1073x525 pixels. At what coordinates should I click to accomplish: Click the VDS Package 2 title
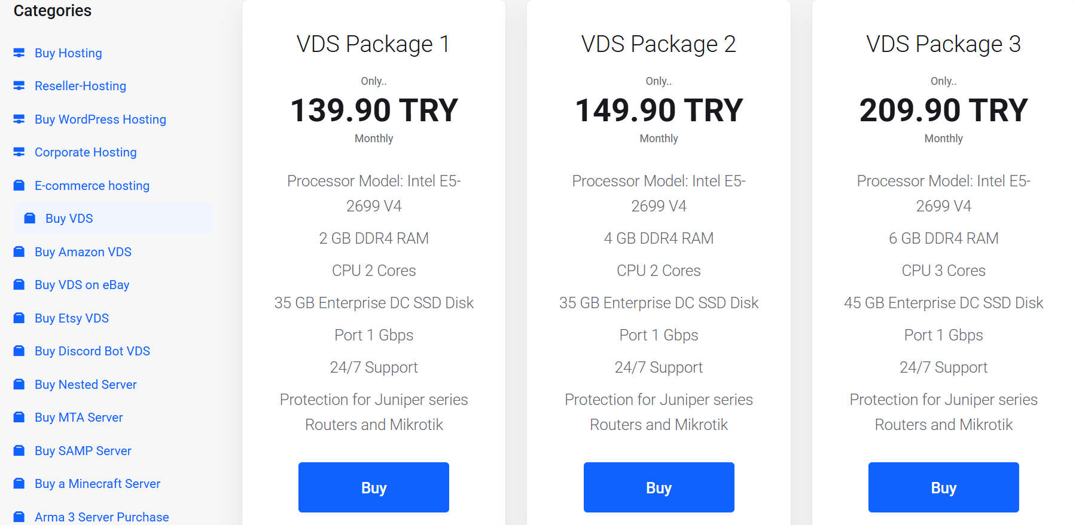(659, 44)
